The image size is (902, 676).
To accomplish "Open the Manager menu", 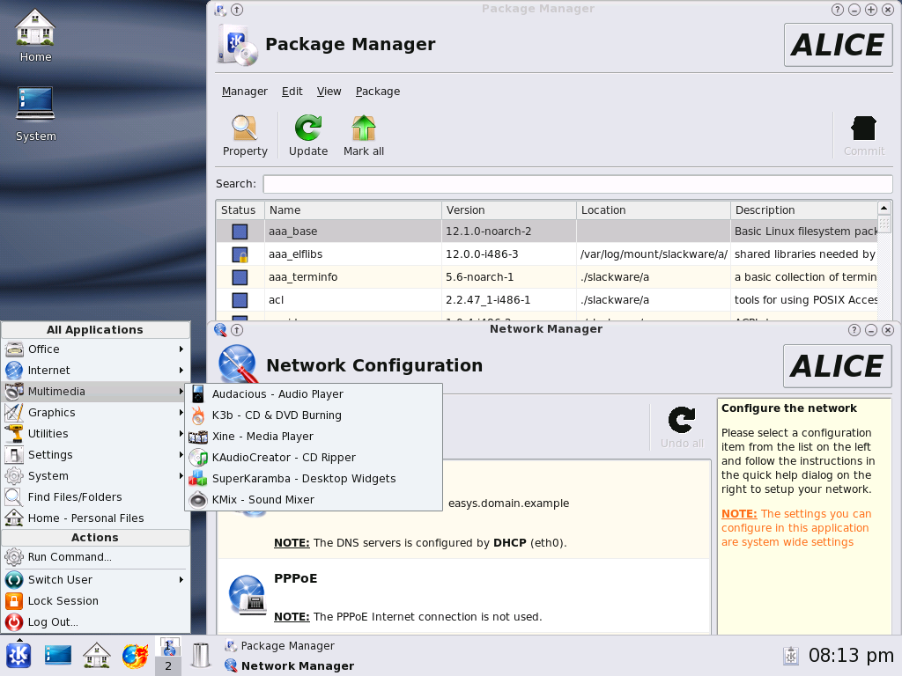I will [x=245, y=92].
